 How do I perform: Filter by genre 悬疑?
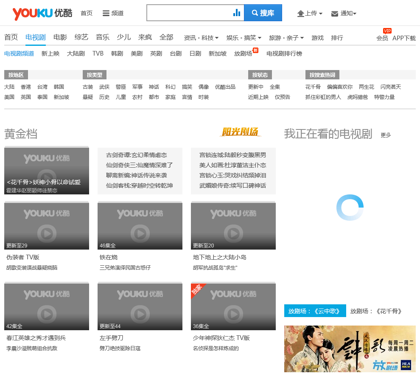pos(88,97)
